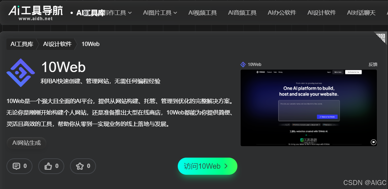Image resolution: width=388 pixels, height=189 pixels.
Task: Click the 反馈 feedback link
Action: 373,65
